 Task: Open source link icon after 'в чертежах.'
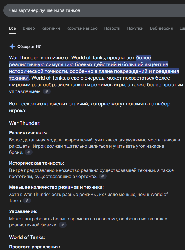pos(103,176)
